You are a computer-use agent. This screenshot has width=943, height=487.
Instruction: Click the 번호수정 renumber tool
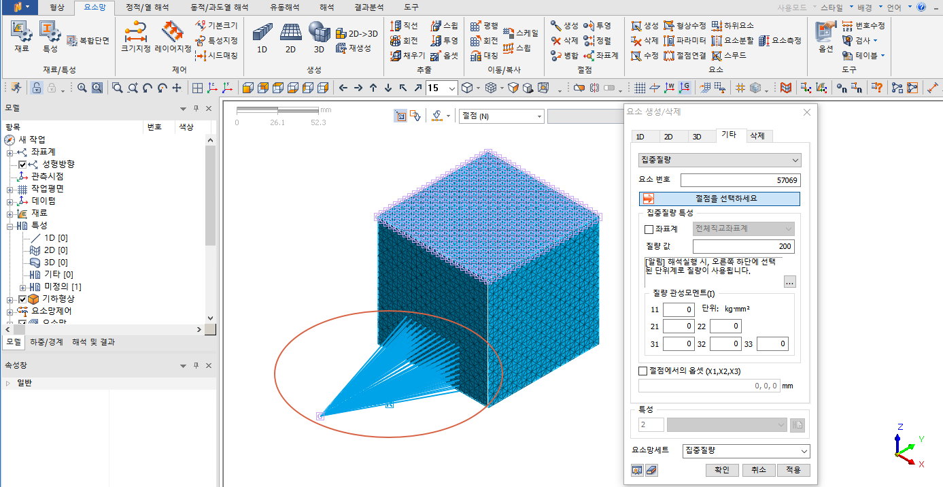863,26
